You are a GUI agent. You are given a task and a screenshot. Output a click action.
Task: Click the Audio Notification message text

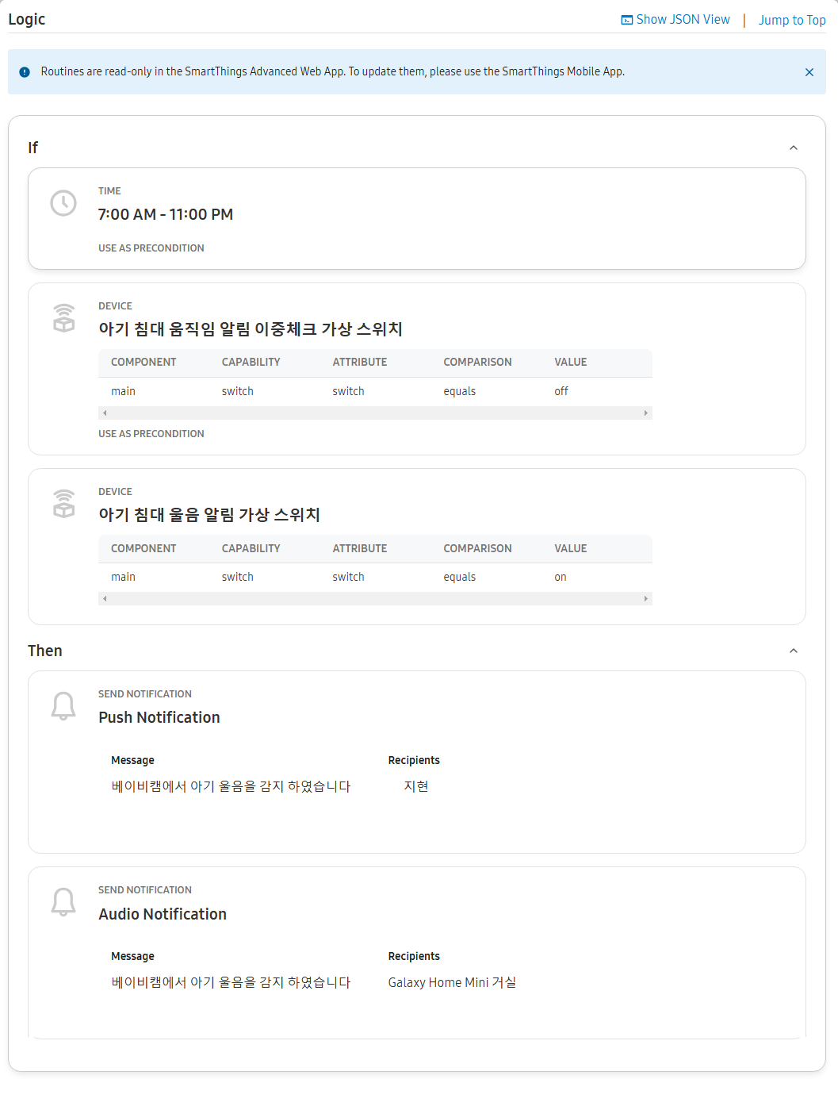(231, 982)
